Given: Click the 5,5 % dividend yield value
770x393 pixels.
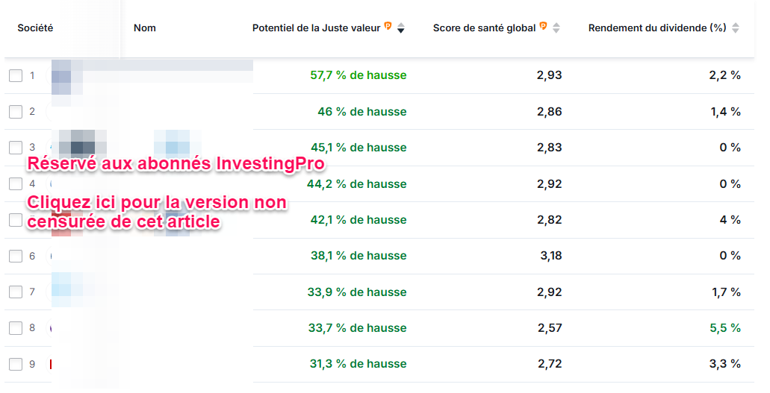Looking at the screenshot, I should tap(724, 328).
